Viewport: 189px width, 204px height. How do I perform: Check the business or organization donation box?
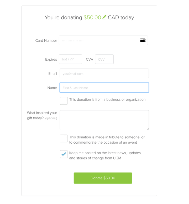(x=64, y=101)
